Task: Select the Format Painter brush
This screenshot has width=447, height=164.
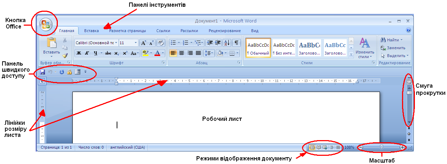Action: click(65, 55)
